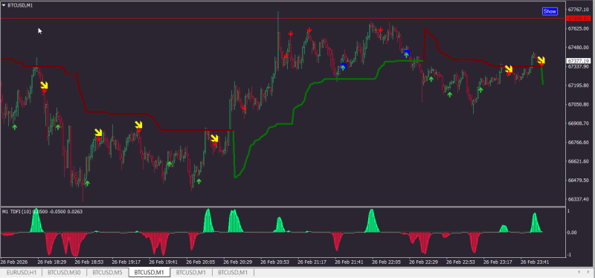Click the 26 Feb 19:41 time label
Image resolution: width=595 pixels, height=278 pixels.
[x=164, y=262]
